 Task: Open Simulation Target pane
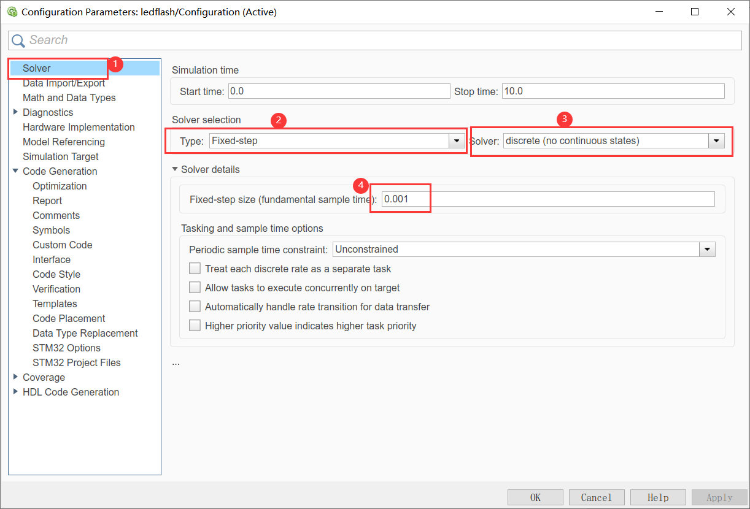[x=61, y=156]
